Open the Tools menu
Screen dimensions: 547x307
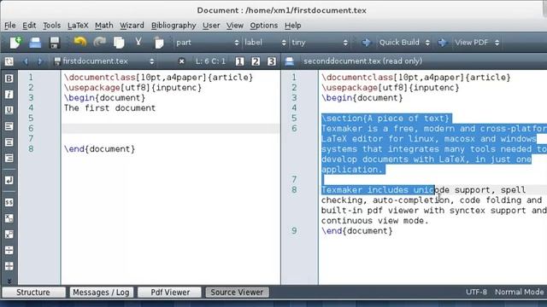(51, 26)
